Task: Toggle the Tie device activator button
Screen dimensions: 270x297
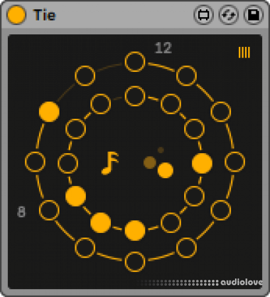Action: pos(17,15)
